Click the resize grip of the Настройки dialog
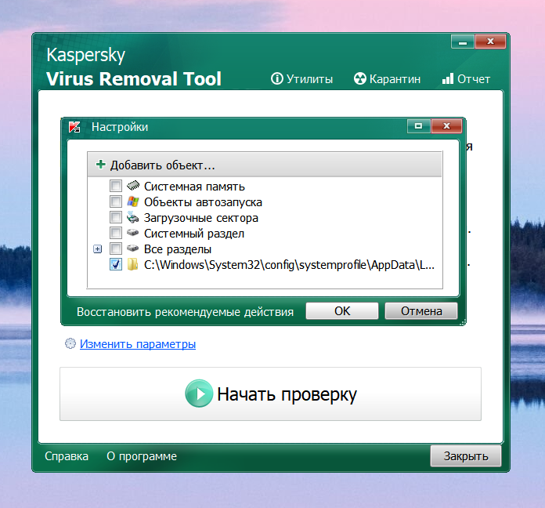Viewport: 545px width, 508px height. click(463, 322)
